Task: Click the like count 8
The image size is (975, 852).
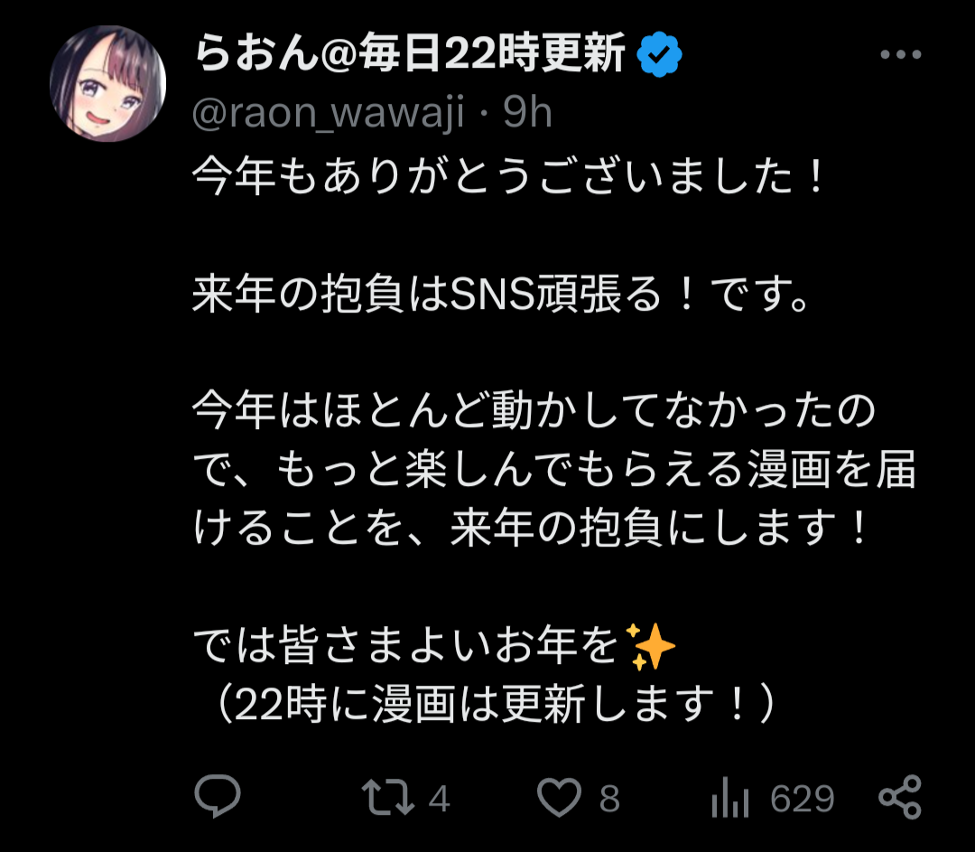Action: 609,799
